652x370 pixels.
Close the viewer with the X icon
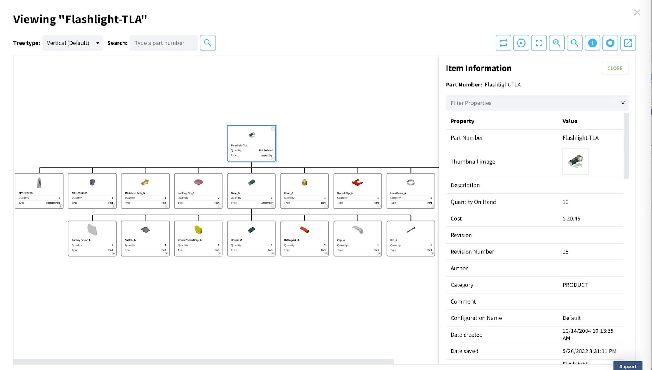[637, 13]
